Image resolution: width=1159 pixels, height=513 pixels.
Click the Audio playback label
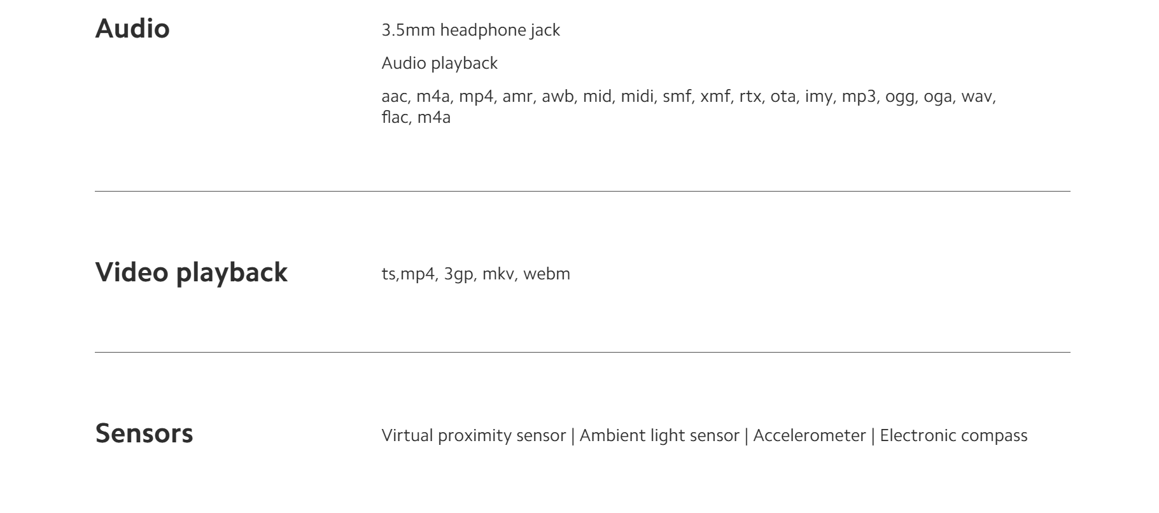(439, 64)
